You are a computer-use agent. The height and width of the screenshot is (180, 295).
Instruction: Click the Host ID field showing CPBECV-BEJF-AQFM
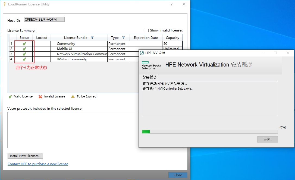[x=44, y=19]
